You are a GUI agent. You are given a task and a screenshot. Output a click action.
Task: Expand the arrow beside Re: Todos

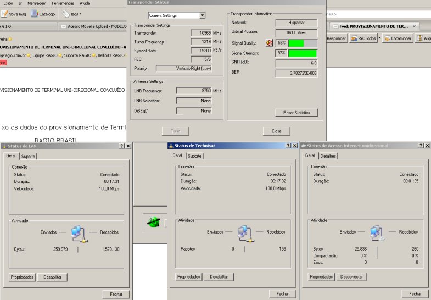[x=379, y=38]
